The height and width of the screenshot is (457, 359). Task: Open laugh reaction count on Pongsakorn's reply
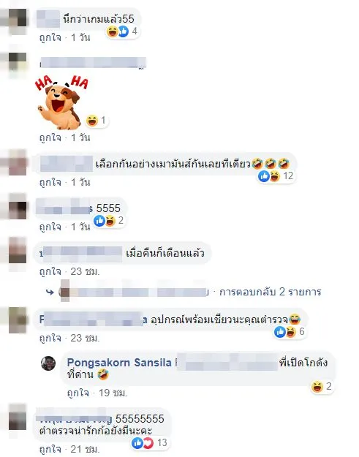tap(322, 387)
